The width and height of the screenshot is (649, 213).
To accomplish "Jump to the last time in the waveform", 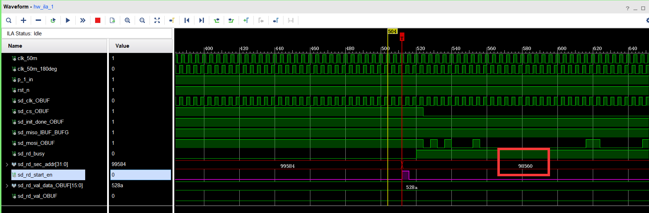I will tap(201, 20).
